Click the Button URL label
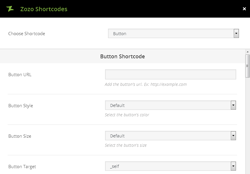The image size is (250, 174). [x=20, y=75]
